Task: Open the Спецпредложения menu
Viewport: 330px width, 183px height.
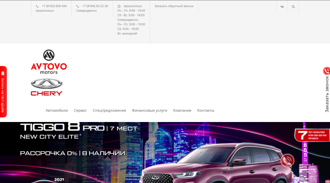Action: 109,110
